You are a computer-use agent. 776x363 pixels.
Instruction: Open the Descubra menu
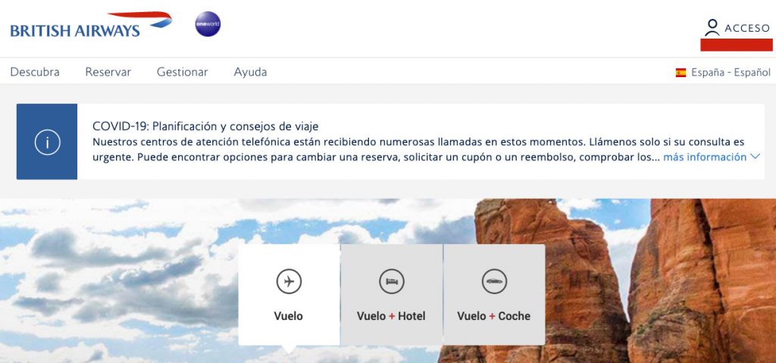[x=35, y=72]
